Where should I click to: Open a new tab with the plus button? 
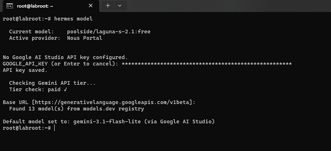(108, 6)
